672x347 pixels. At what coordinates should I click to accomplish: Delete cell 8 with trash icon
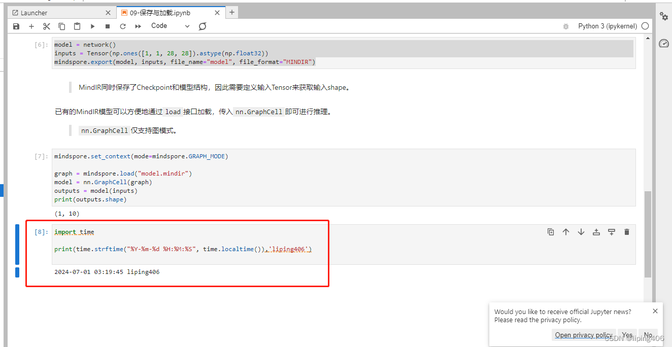(627, 232)
